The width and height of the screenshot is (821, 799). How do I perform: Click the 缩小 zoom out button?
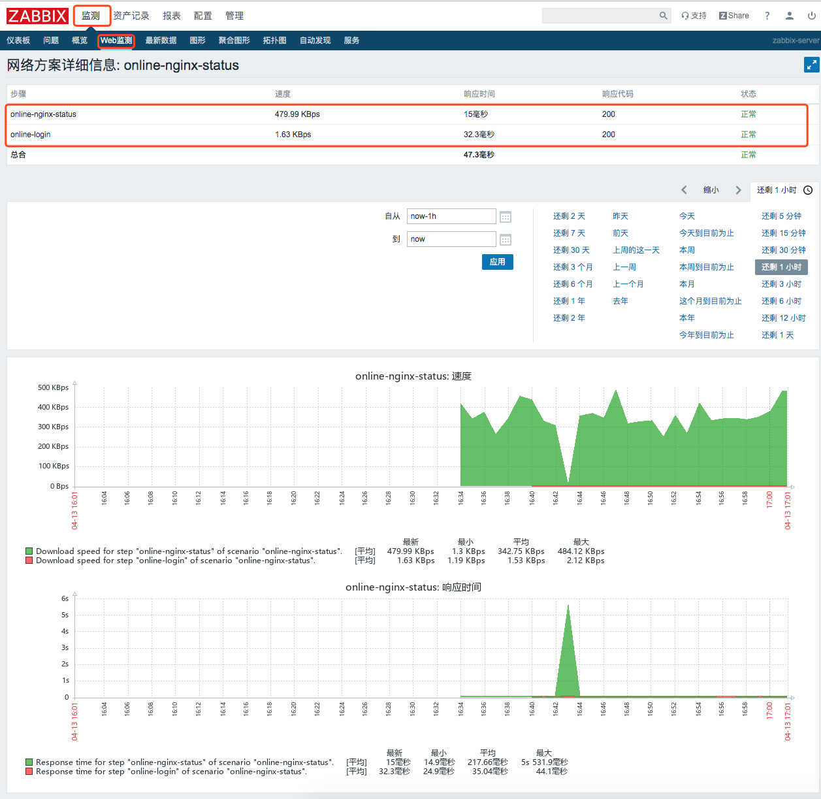coord(711,190)
